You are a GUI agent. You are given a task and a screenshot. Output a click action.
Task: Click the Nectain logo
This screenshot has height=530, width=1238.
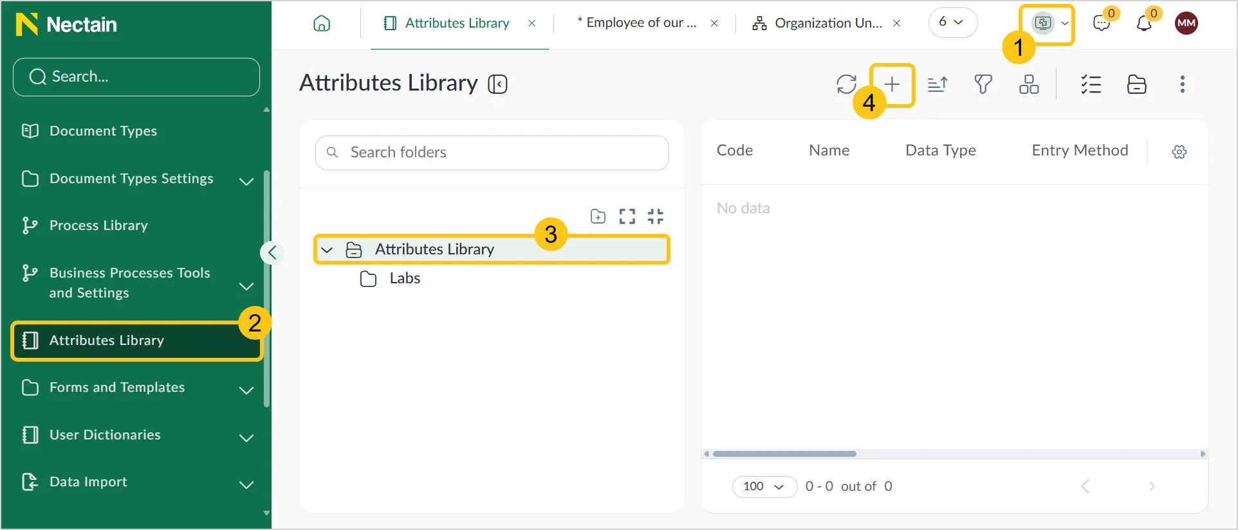point(66,24)
